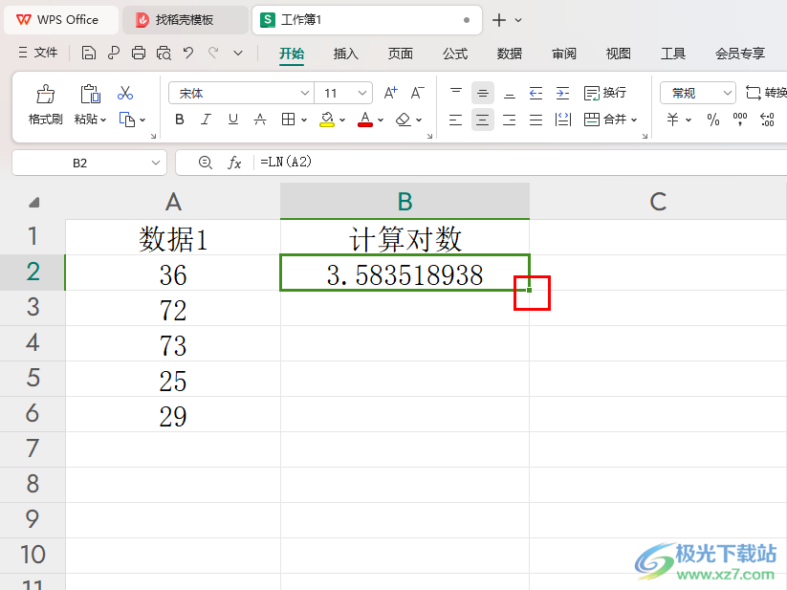Open the font name dropdown (宋体)
The image size is (787, 590).
click(304, 93)
